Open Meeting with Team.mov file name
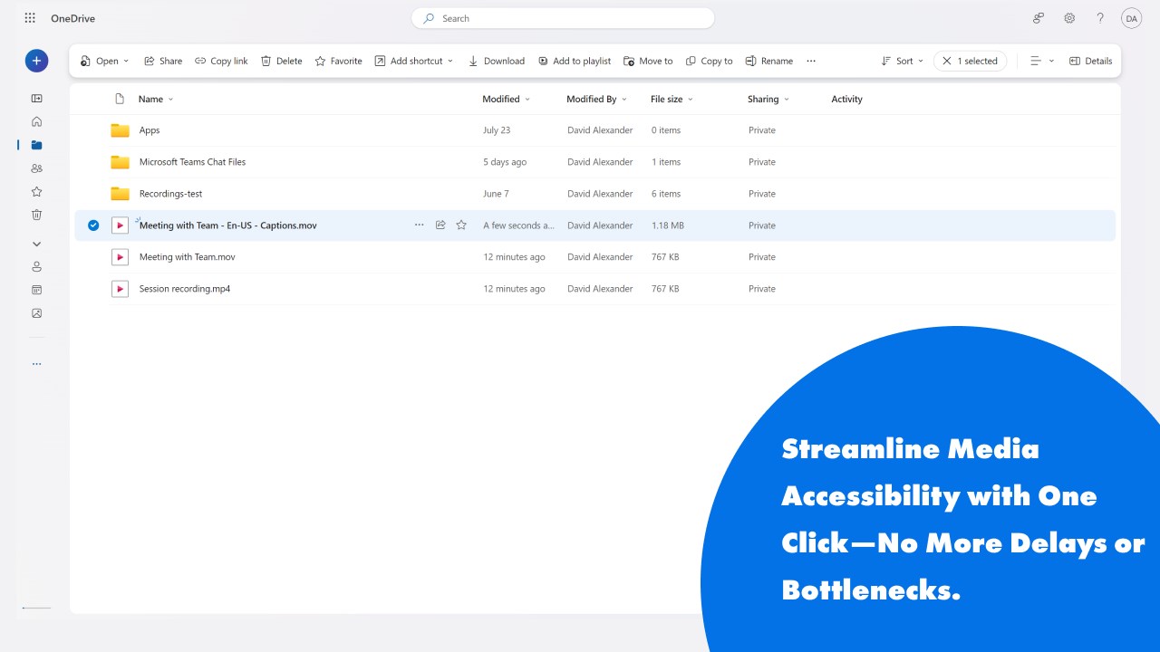Screen dimensions: 1160x652 (x=188, y=257)
